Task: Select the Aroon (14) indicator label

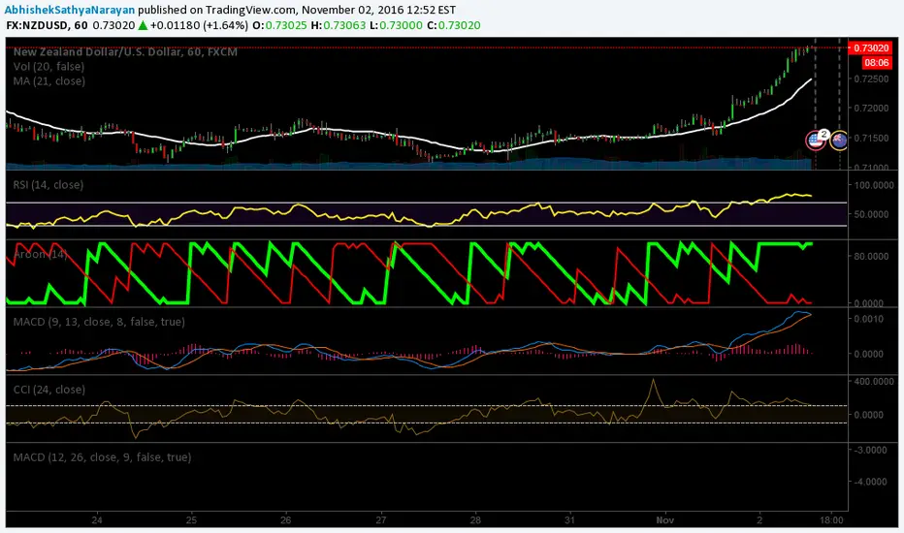Action: point(40,254)
